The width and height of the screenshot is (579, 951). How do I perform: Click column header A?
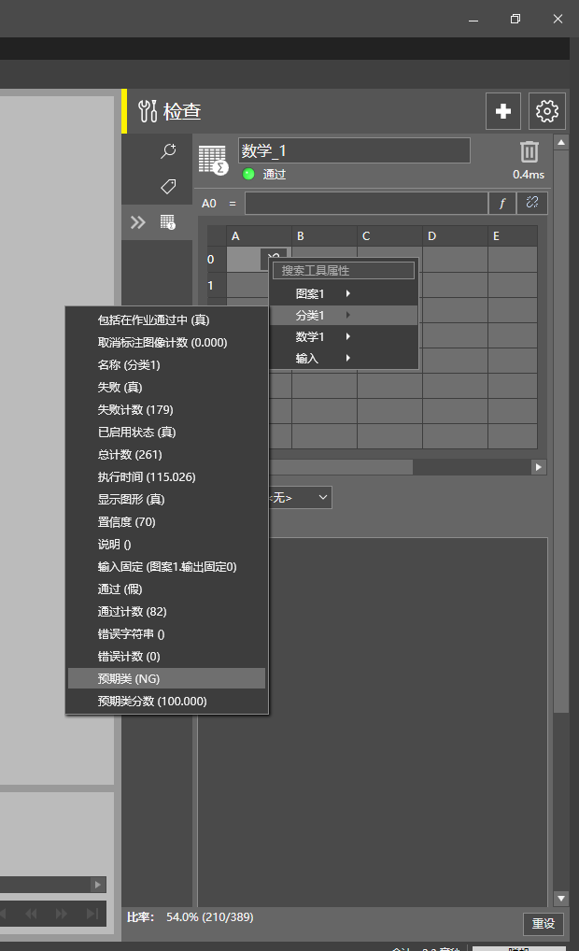click(x=259, y=236)
